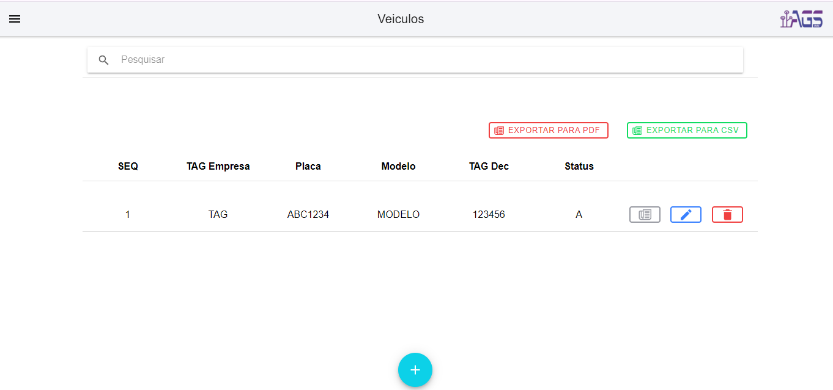Click the TAG Dec column header
Viewport: 833px width, 390px height.
pos(489,166)
